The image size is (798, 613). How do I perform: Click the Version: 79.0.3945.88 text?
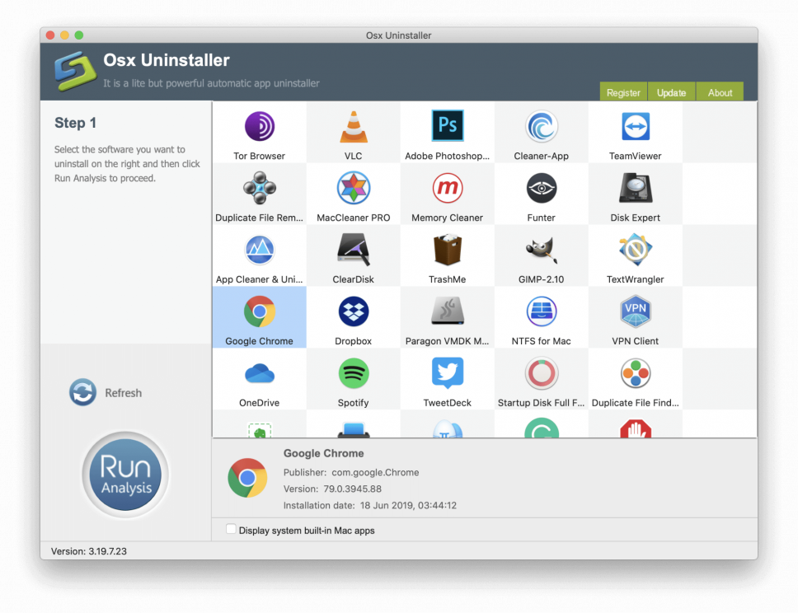click(332, 489)
